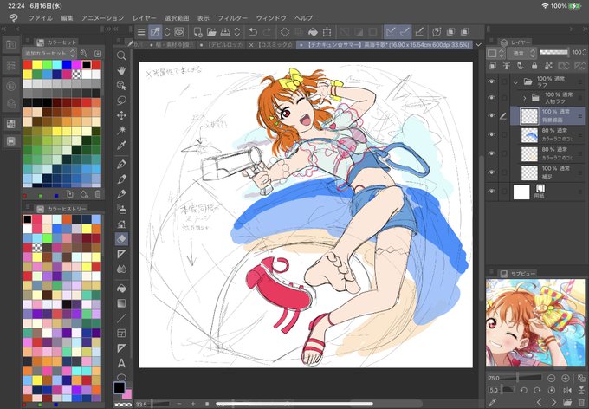Image resolution: width=589 pixels, height=409 pixels.
Task: Click the sub view reference thumbnail
Action: pyautogui.click(x=535, y=322)
